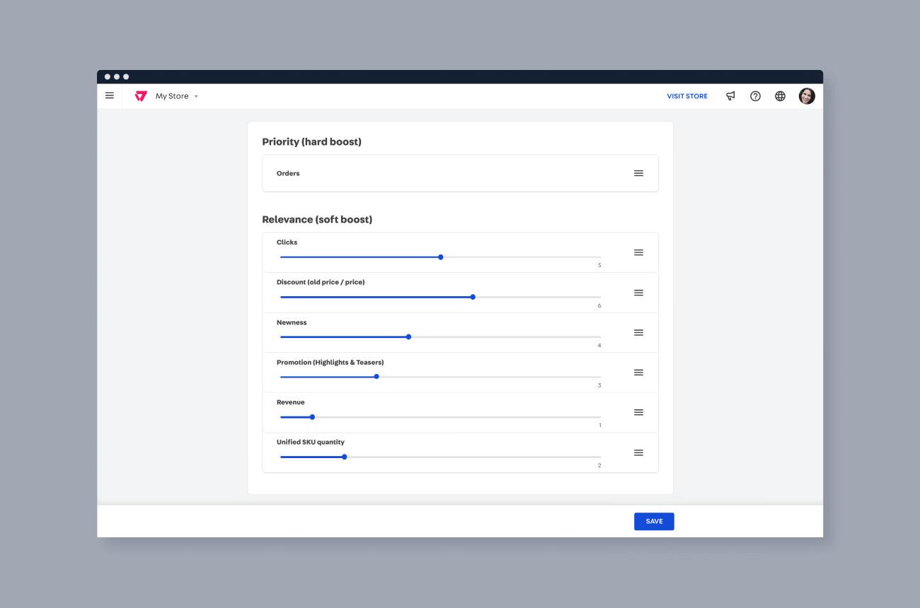The width and height of the screenshot is (920, 608).
Task: Click the Discount slider thumb
Action: click(473, 297)
